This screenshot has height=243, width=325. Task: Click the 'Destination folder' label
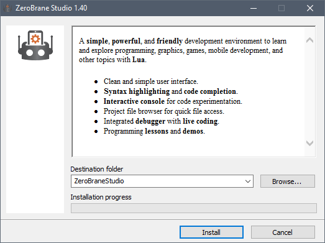(x=96, y=169)
